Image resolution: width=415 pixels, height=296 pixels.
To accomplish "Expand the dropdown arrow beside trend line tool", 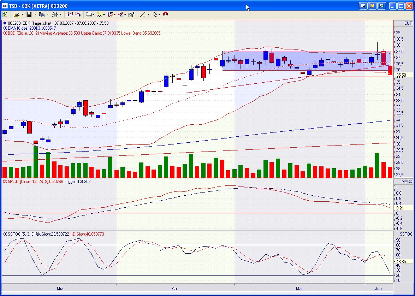I will click(x=148, y=14).
